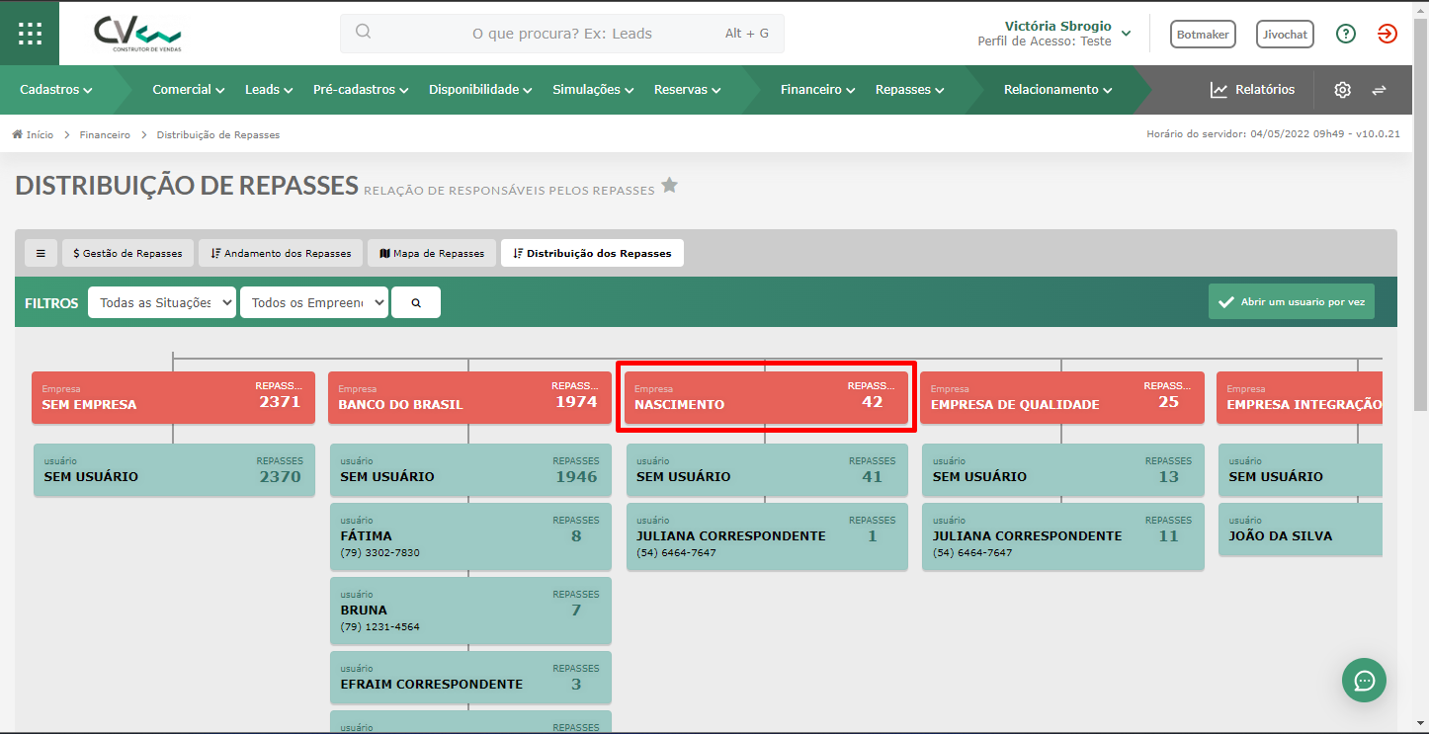Image resolution: width=1429 pixels, height=734 pixels.
Task: Open the BANCO DO BRASIL company card
Action: point(469,397)
